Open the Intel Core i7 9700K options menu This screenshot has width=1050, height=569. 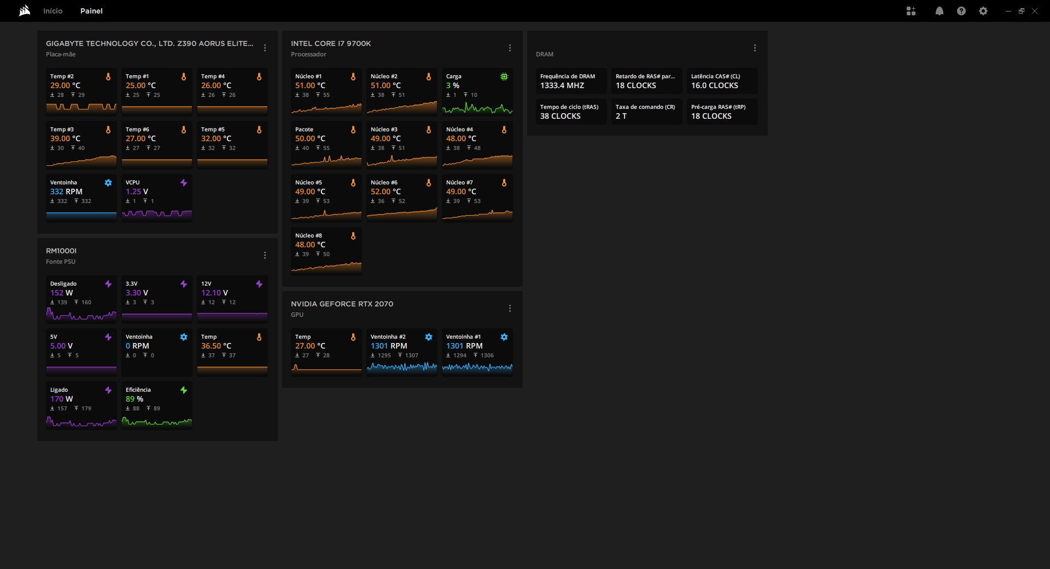click(x=510, y=48)
